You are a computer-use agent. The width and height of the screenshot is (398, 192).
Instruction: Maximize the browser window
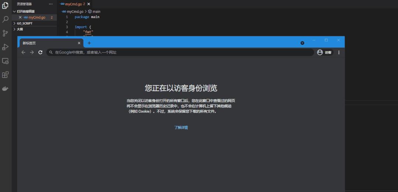pyautogui.click(x=326, y=40)
